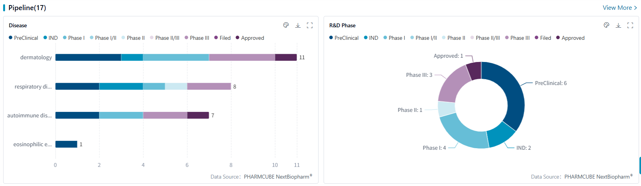Image resolution: width=641 pixels, height=186 pixels.
Task: Click the eosinophilic PreClinical bar
Action: click(x=66, y=144)
